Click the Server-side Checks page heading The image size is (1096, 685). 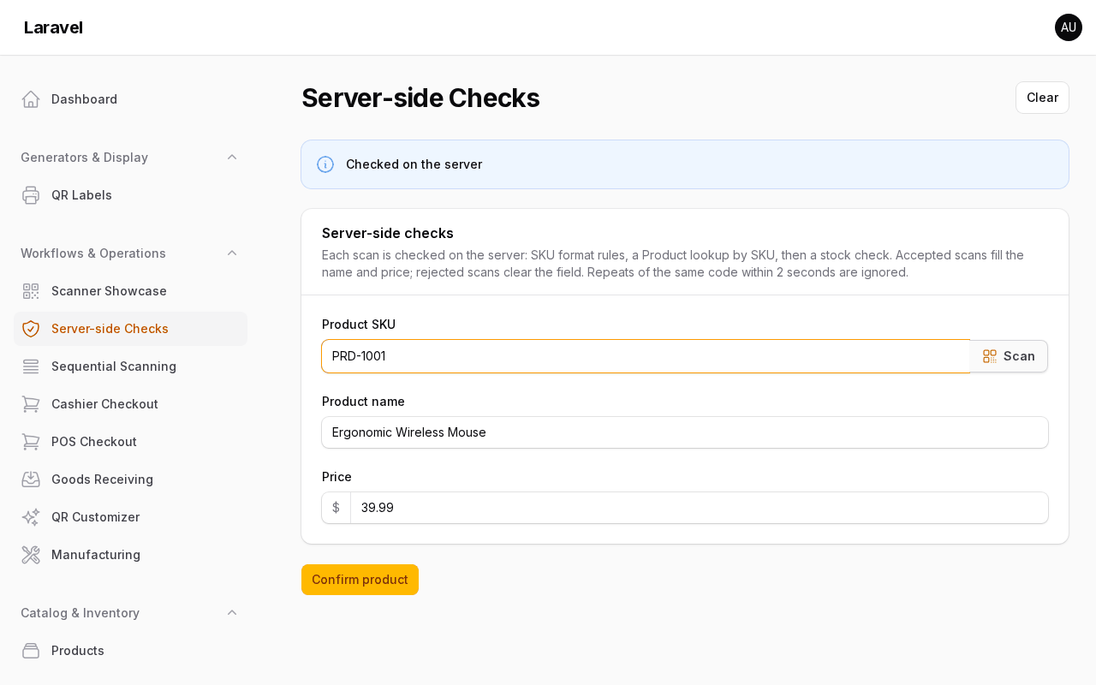[420, 98]
